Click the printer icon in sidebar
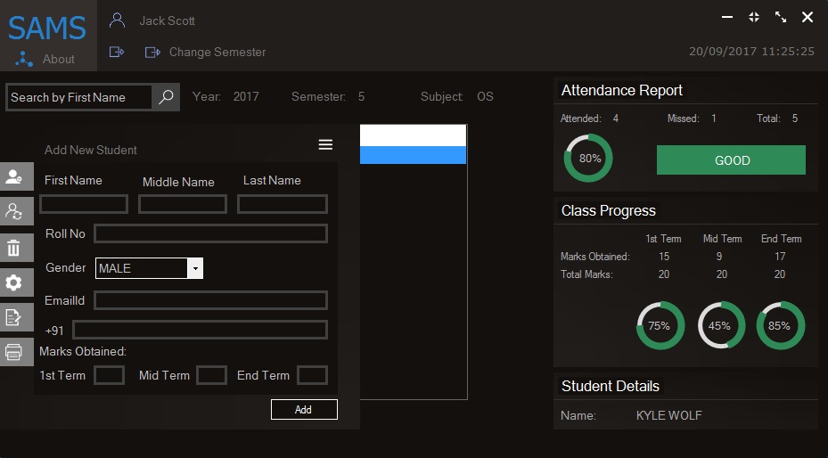The width and height of the screenshot is (828, 458). click(15, 351)
